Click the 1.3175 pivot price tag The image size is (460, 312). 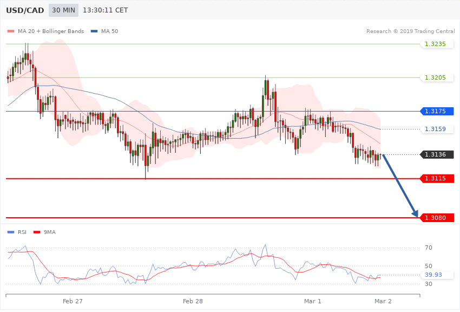(x=437, y=111)
